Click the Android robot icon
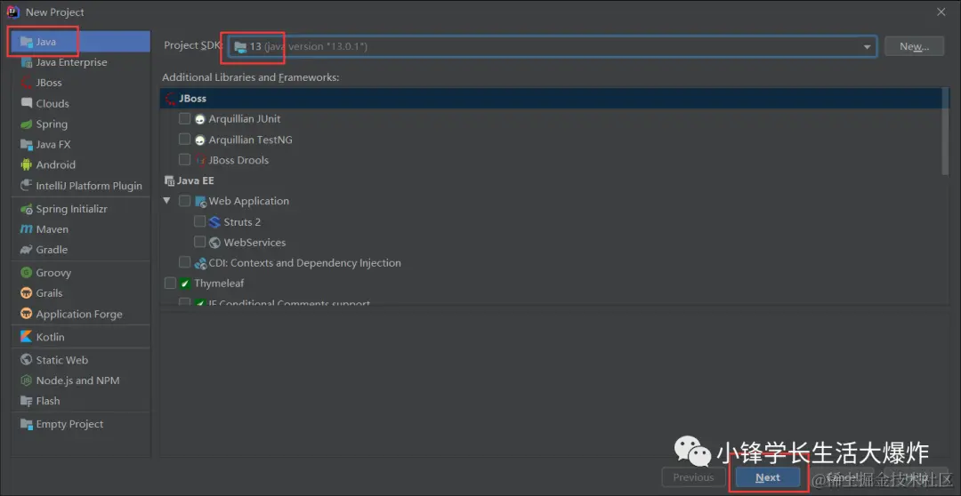The image size is (961, 496). [27, 164]
